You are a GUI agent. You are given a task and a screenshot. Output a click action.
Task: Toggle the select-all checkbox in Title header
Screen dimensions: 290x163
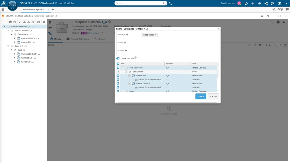click(x=118, y=64)
